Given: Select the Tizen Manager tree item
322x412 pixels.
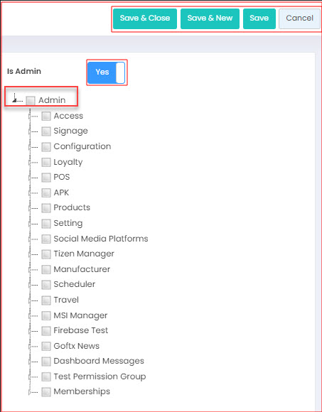Looking at the screenshot, I should [x=84, y=254].
